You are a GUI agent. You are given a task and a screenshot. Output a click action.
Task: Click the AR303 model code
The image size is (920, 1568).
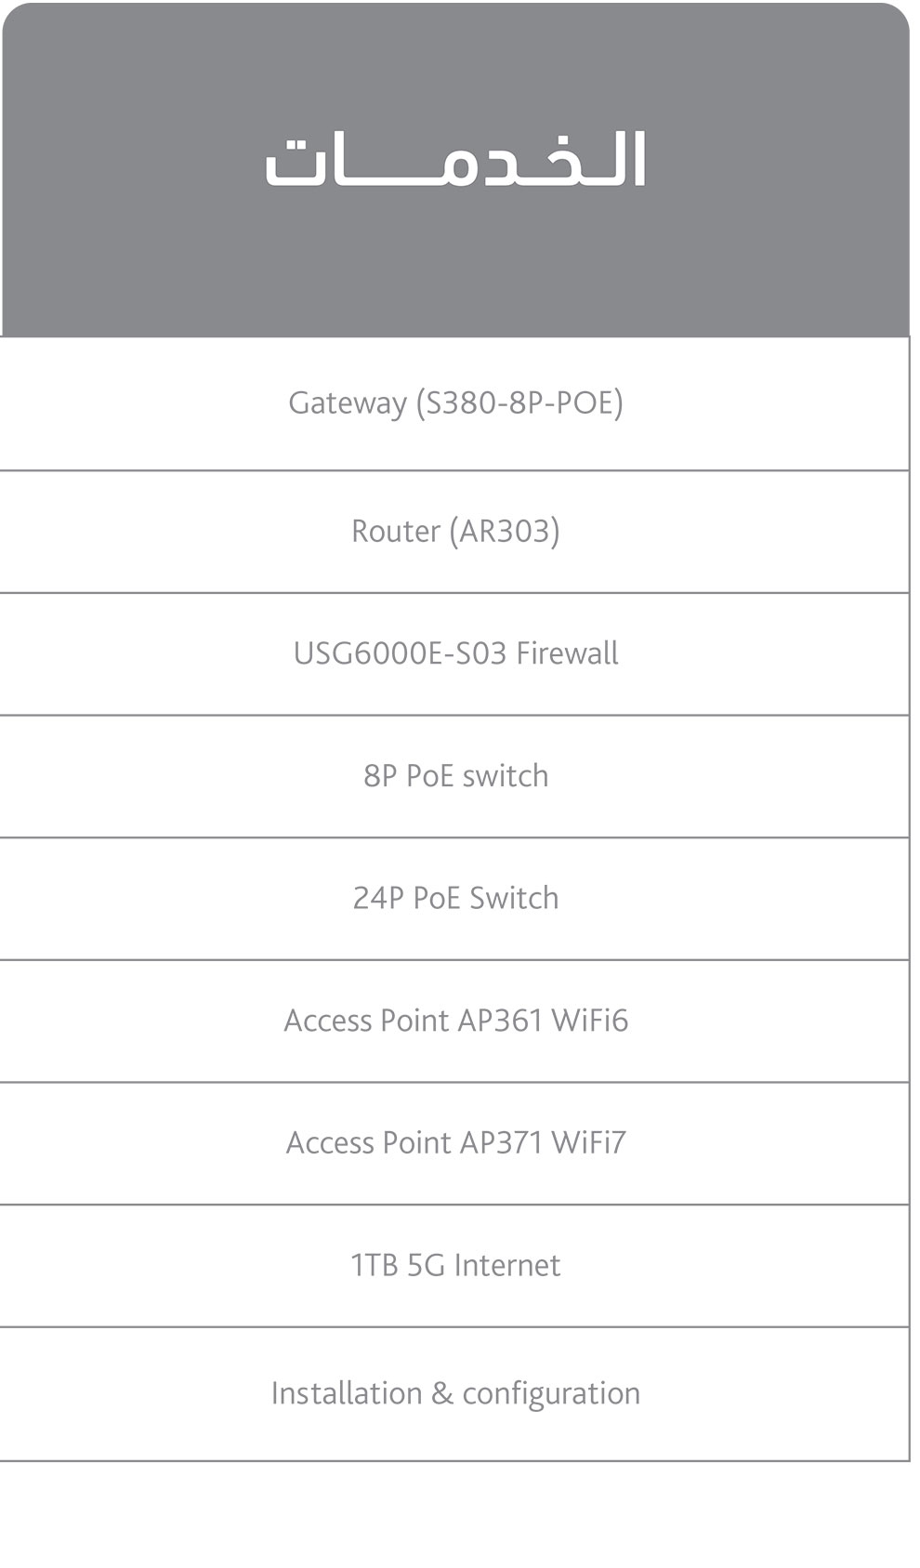505,532
